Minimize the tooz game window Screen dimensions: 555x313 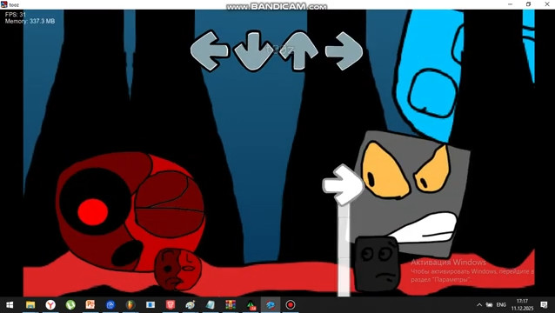click(x=510, y=4)
